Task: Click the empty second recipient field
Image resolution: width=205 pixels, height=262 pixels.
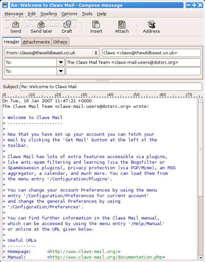Action: point(133,71)
